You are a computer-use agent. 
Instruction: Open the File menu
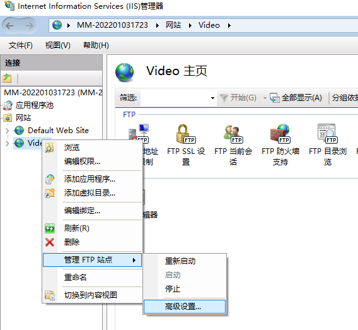pos(21,45)
